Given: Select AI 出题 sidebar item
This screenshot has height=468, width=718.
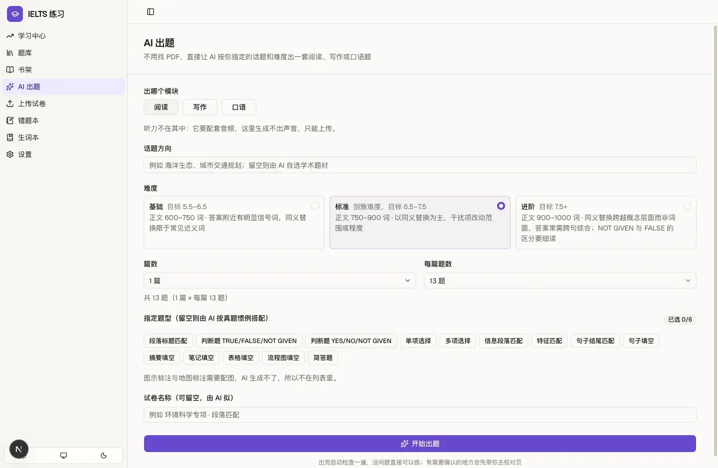Looking at the screenshot, I should click(64, 87).
